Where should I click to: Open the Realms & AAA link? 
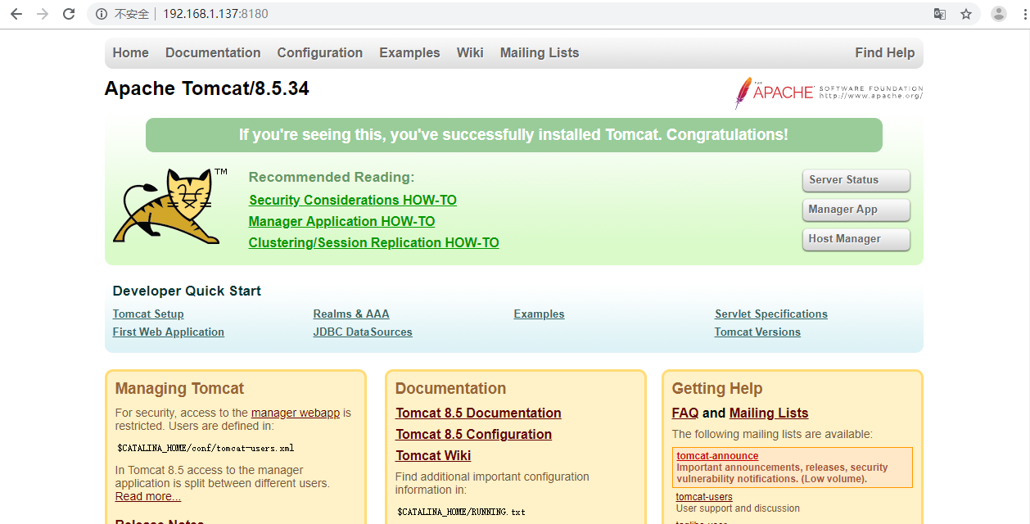[351, 314]
